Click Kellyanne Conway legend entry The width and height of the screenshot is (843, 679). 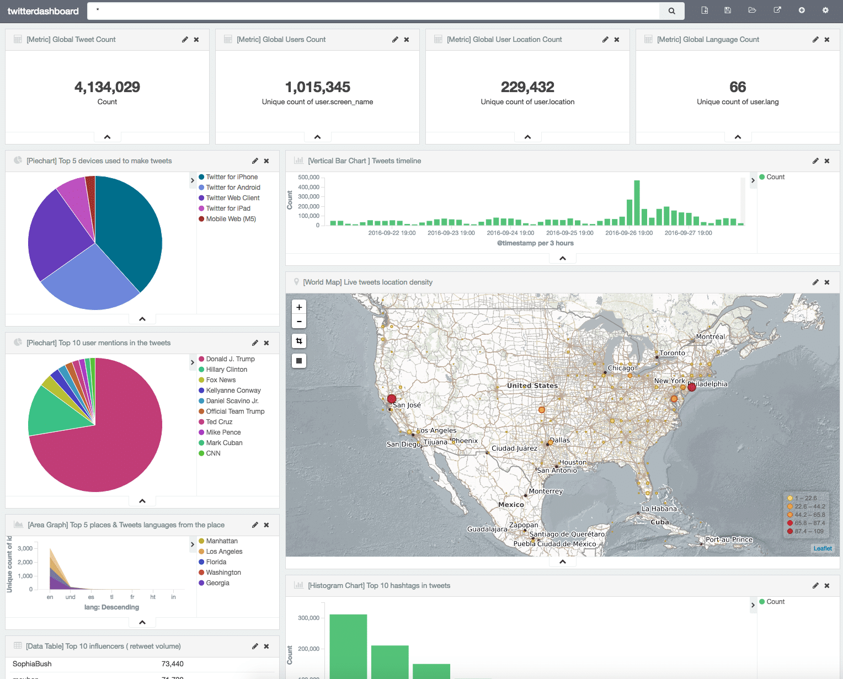(x=230, y=391)
